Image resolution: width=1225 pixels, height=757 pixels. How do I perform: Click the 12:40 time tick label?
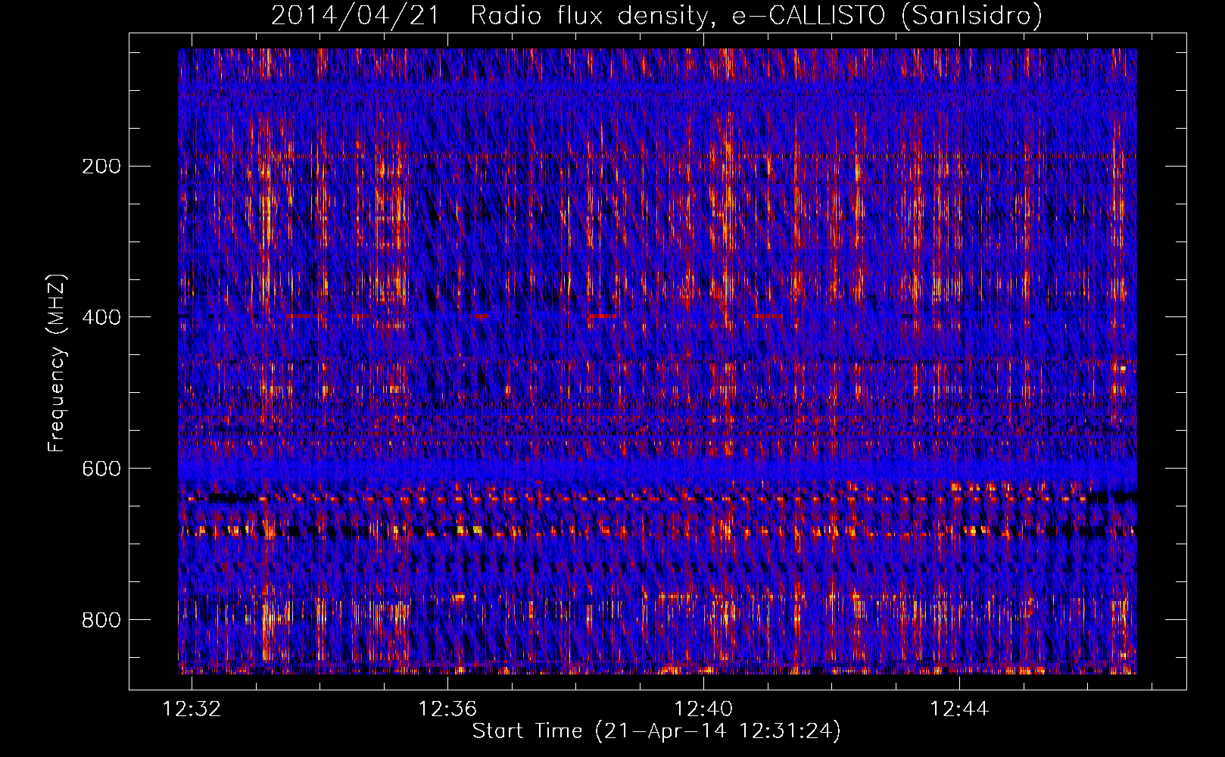tap(704, 709)
